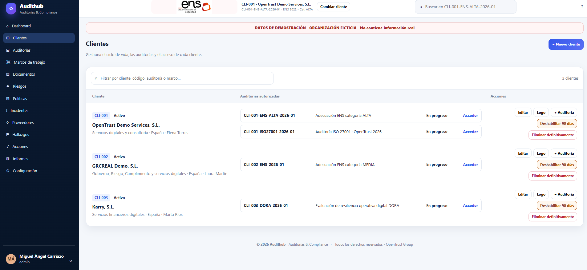Select the GRCREAL Demo, S.L. client name
The width and height of the screenshot is (587, 270).
click(x=115, y=166)
